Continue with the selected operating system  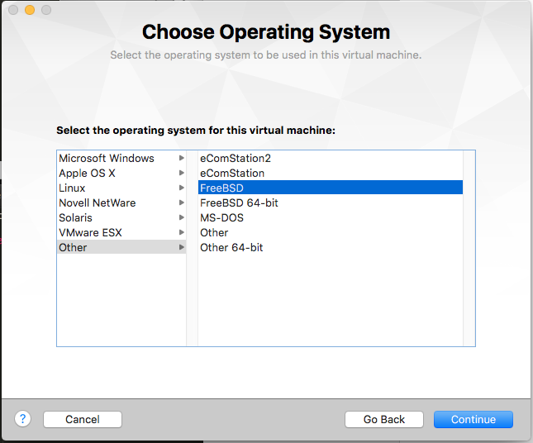(x=474, y=419)
